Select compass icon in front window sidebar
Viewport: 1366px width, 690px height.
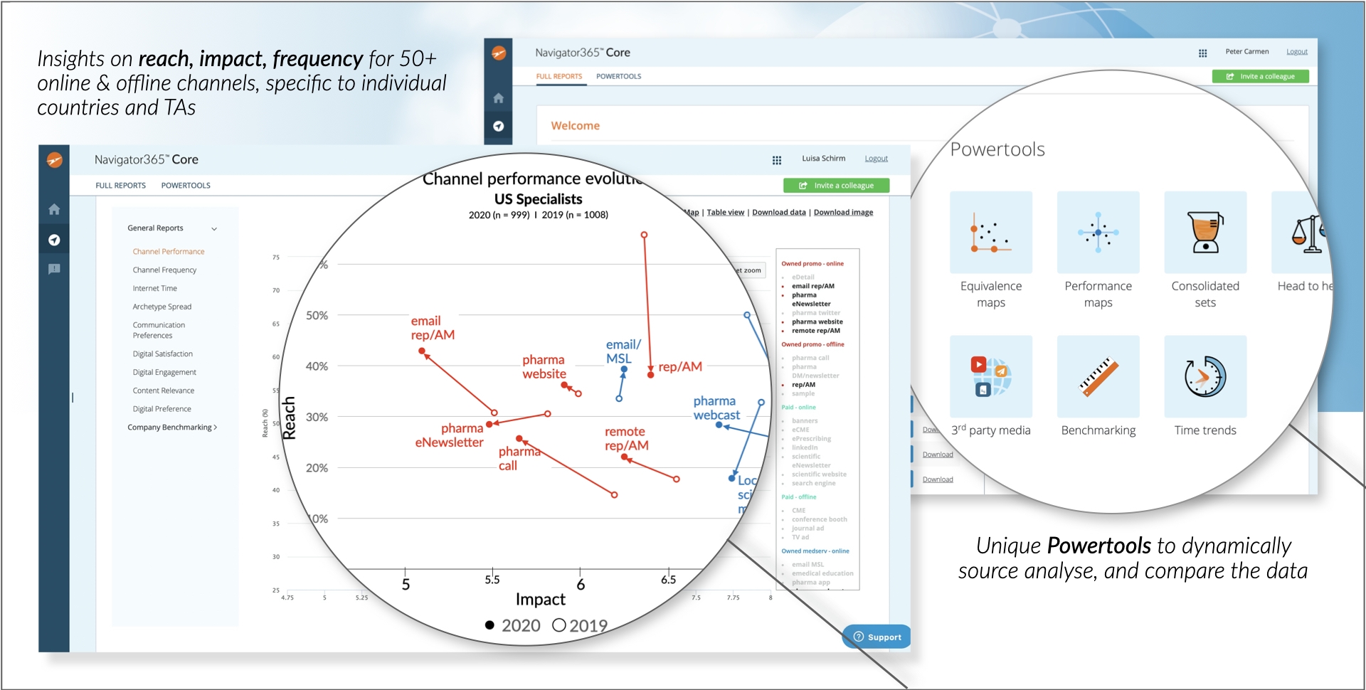(x=54, y=240)
